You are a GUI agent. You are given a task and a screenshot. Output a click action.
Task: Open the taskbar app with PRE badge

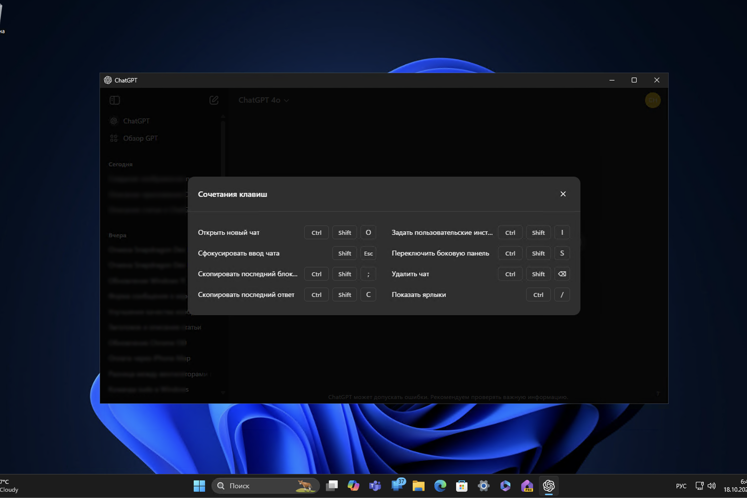point(527,486)
